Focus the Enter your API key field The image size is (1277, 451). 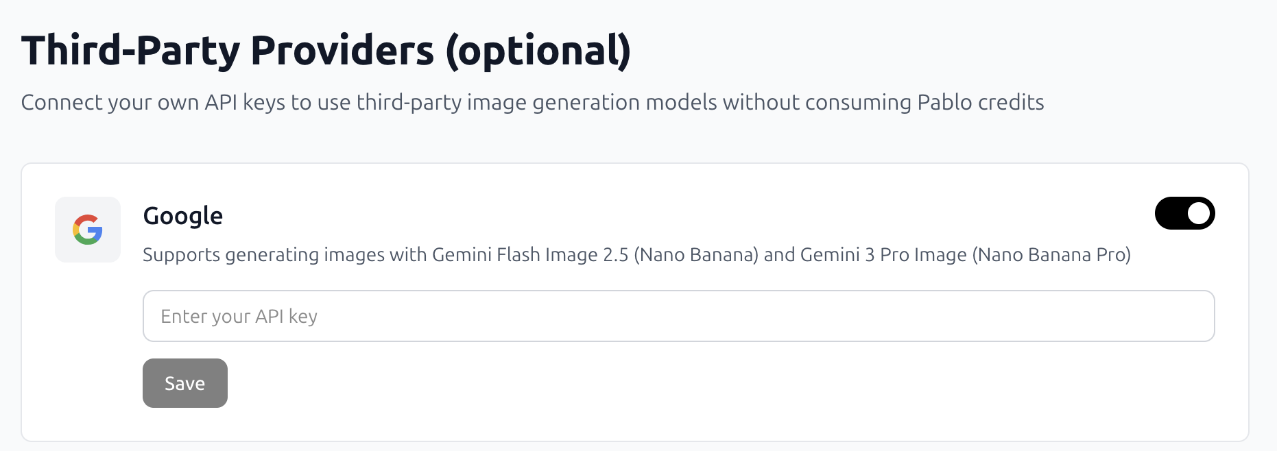tap(678, 316)
